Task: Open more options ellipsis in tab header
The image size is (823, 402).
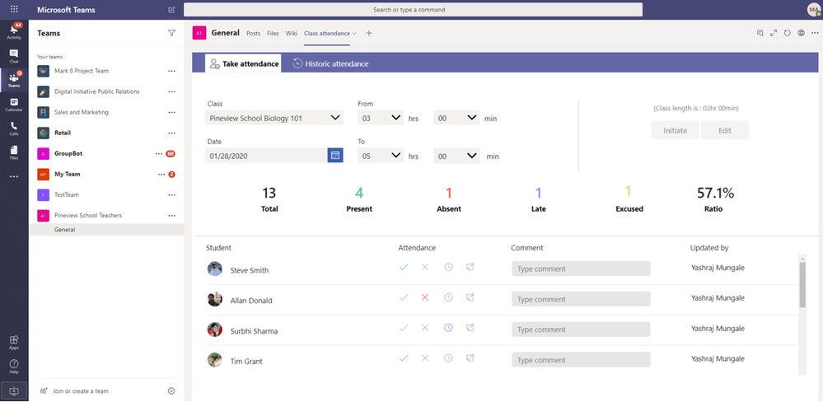Action: point(815,33)
